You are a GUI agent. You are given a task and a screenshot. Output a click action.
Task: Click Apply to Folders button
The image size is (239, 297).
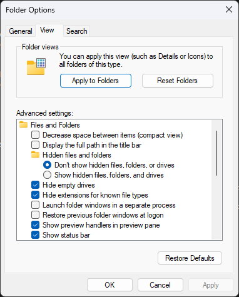pyautogui.click(x=96, y=81)
